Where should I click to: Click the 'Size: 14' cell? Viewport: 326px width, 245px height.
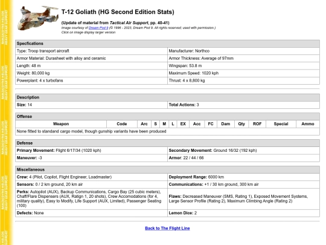point(91,105)
